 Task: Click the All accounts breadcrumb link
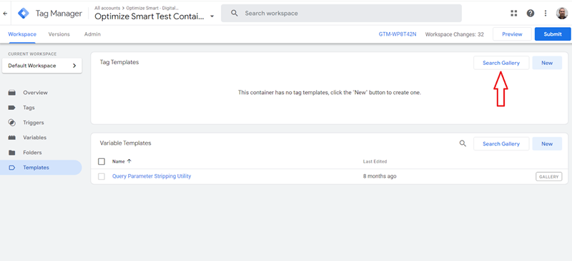click(107, 8)
